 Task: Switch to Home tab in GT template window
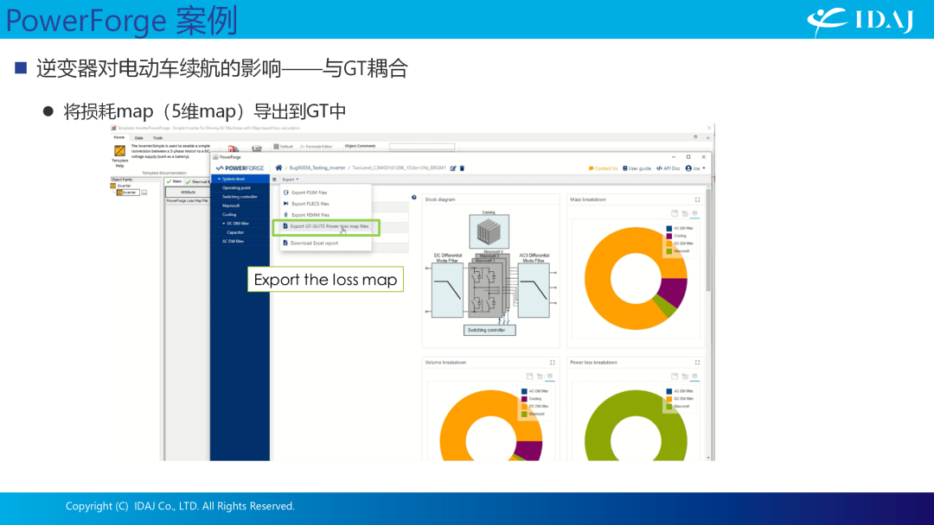click(119, 137)
